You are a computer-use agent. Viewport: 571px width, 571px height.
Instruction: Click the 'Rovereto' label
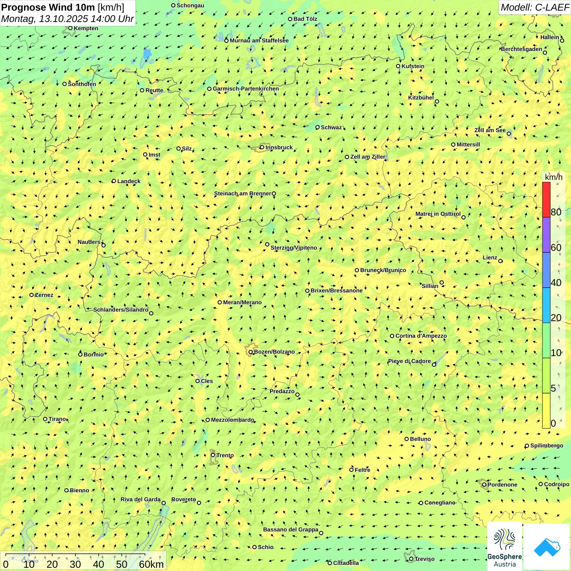pos(184,499)
